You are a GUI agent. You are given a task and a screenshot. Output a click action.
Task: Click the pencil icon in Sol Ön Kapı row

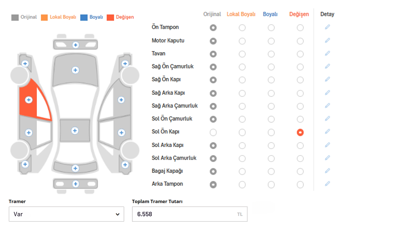(x=327, y=131)
